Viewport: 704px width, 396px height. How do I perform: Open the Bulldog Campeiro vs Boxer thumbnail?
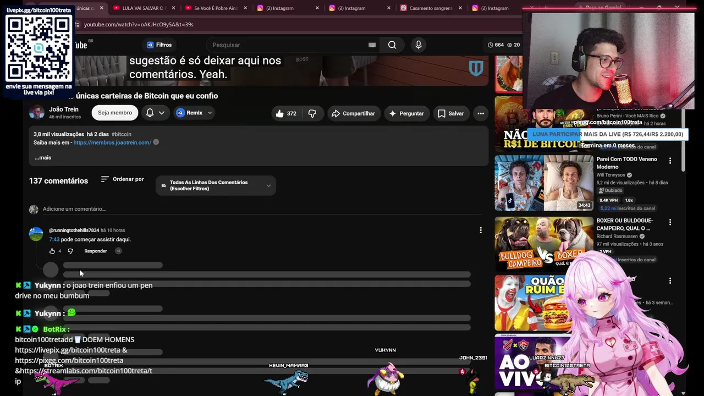coord(544,244)
